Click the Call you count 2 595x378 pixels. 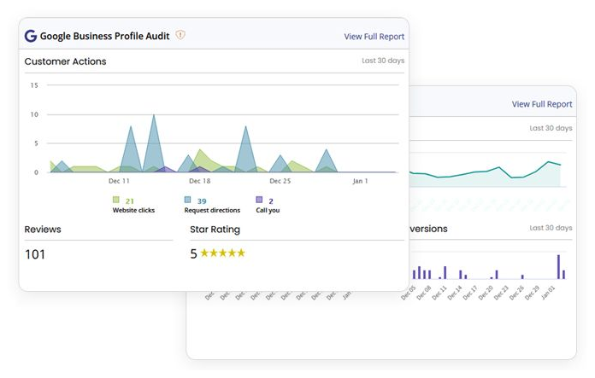coord(271,201)
